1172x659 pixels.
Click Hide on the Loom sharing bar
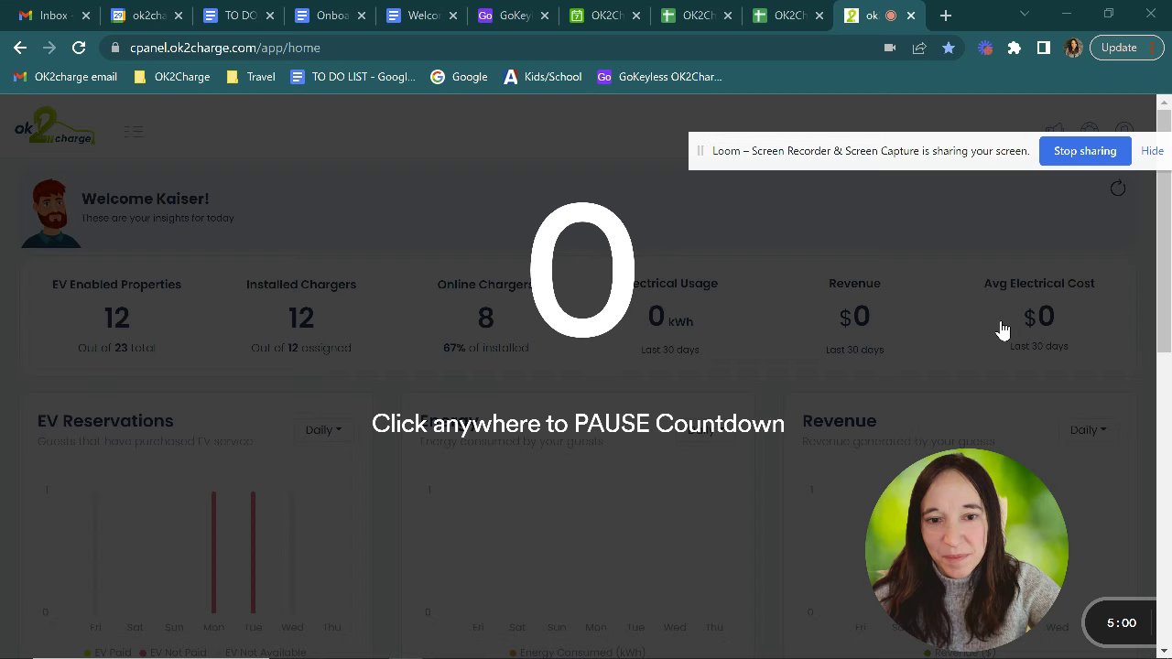(x=1152, y=151)
